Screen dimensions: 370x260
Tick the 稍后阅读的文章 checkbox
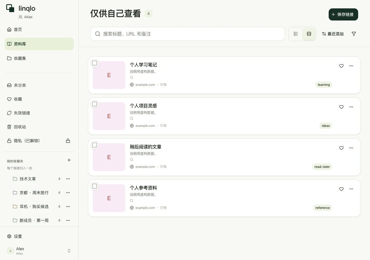pyautogui.click(x=95, y=145)
